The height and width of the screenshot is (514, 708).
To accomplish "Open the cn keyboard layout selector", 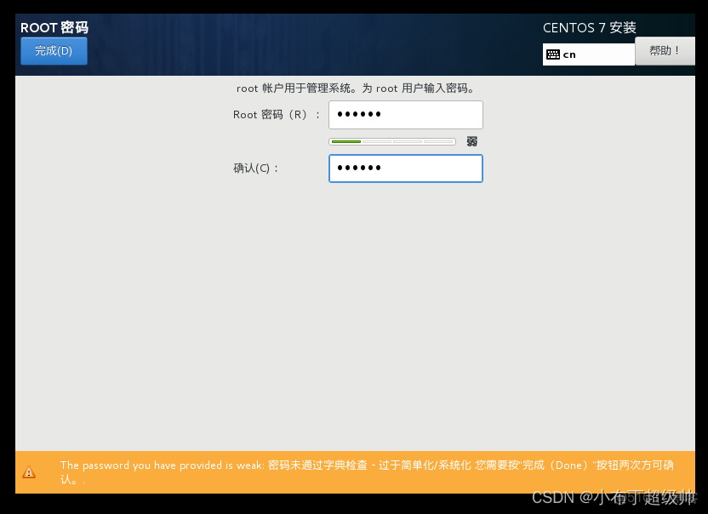I will pyautogui.click(x=589, y=54).
